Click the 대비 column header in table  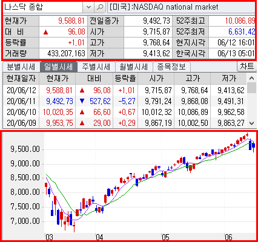tap(94, 79)
